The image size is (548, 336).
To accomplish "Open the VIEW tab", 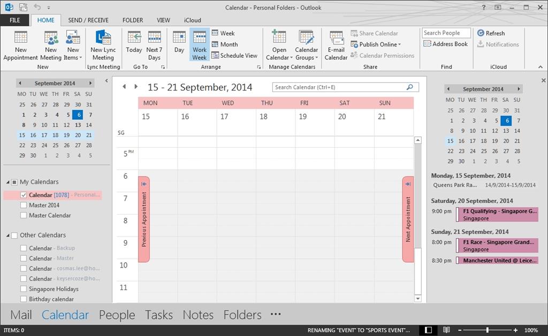I will tap(163, 20).
